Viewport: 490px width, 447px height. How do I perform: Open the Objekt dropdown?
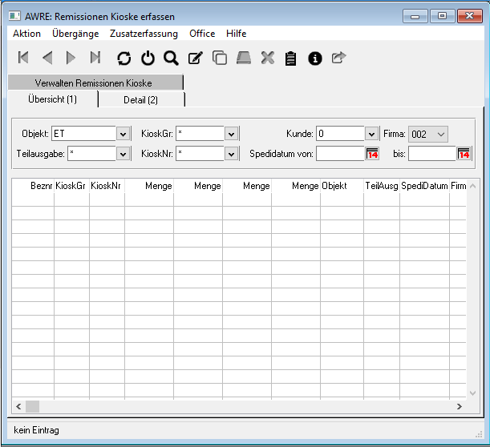pyautogui.click(x=124, y=134)
